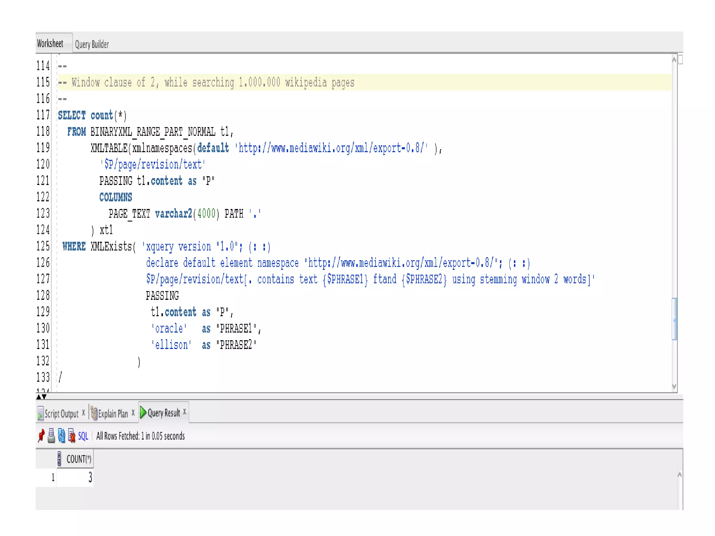Click the delete row icon
Image resolution: width=715 pixels, height=536 pixels.
pos(72,435)
